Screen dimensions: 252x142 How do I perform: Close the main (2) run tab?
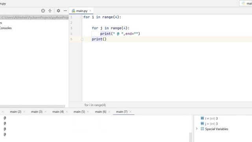coord(24,112)
